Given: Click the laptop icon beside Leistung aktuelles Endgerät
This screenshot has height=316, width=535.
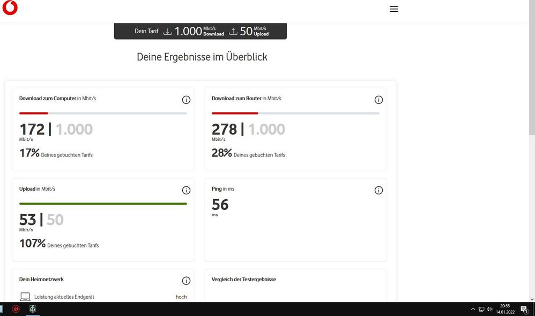Looking at the screenshot, I should [25, 297].
